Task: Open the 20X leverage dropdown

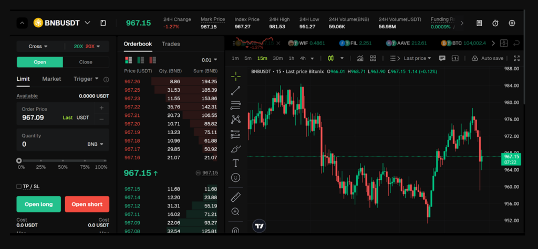Action: coord(87,46)
